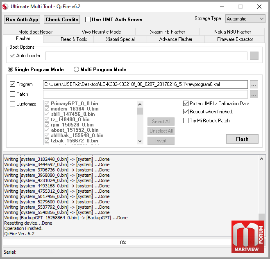Click the Flash button

[242, 139]
